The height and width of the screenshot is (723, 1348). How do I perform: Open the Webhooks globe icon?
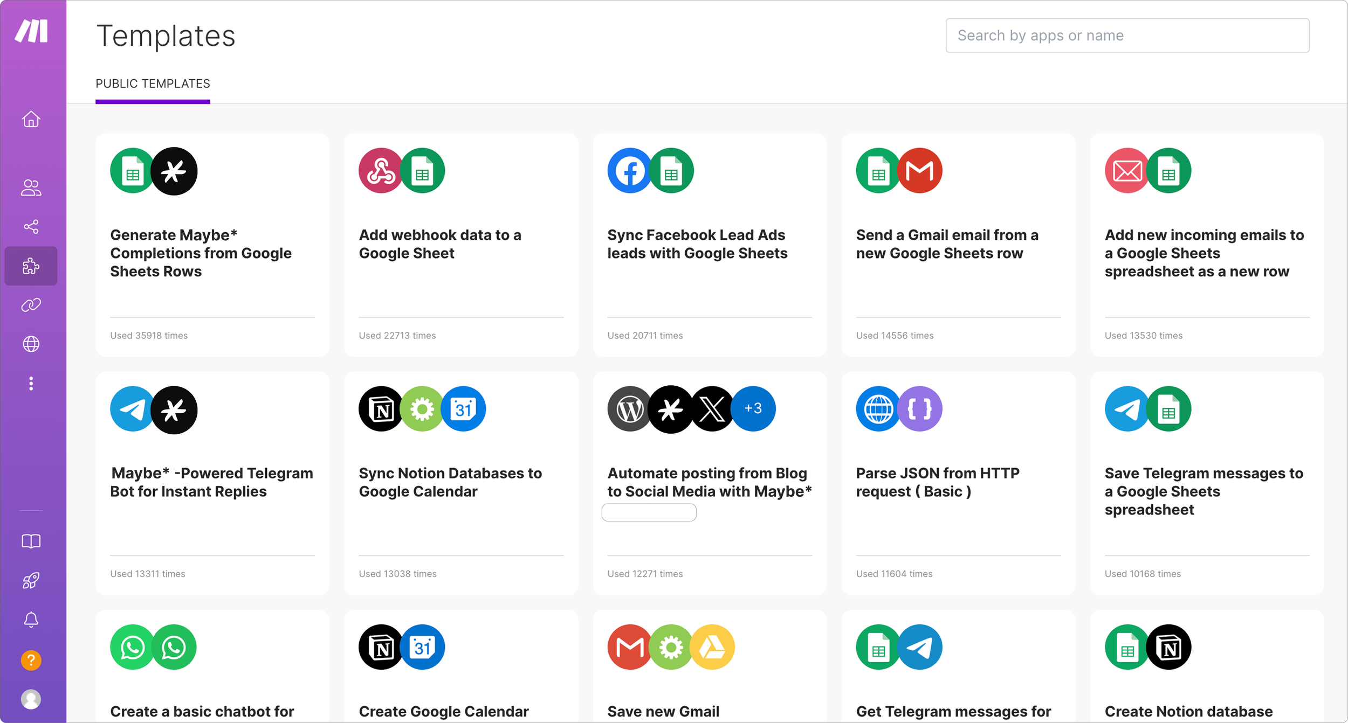tap(31, 344)
